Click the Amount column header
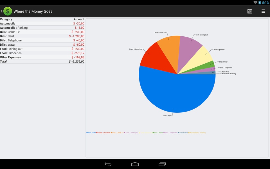 coord(79,19)
